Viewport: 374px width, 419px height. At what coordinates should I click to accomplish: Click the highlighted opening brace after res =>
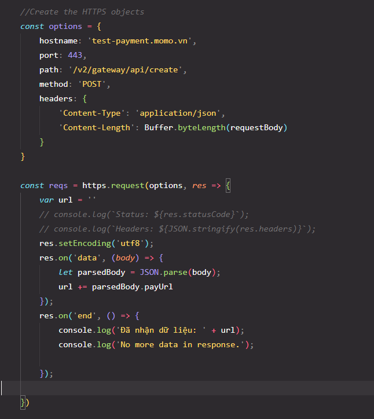point(228,185)
